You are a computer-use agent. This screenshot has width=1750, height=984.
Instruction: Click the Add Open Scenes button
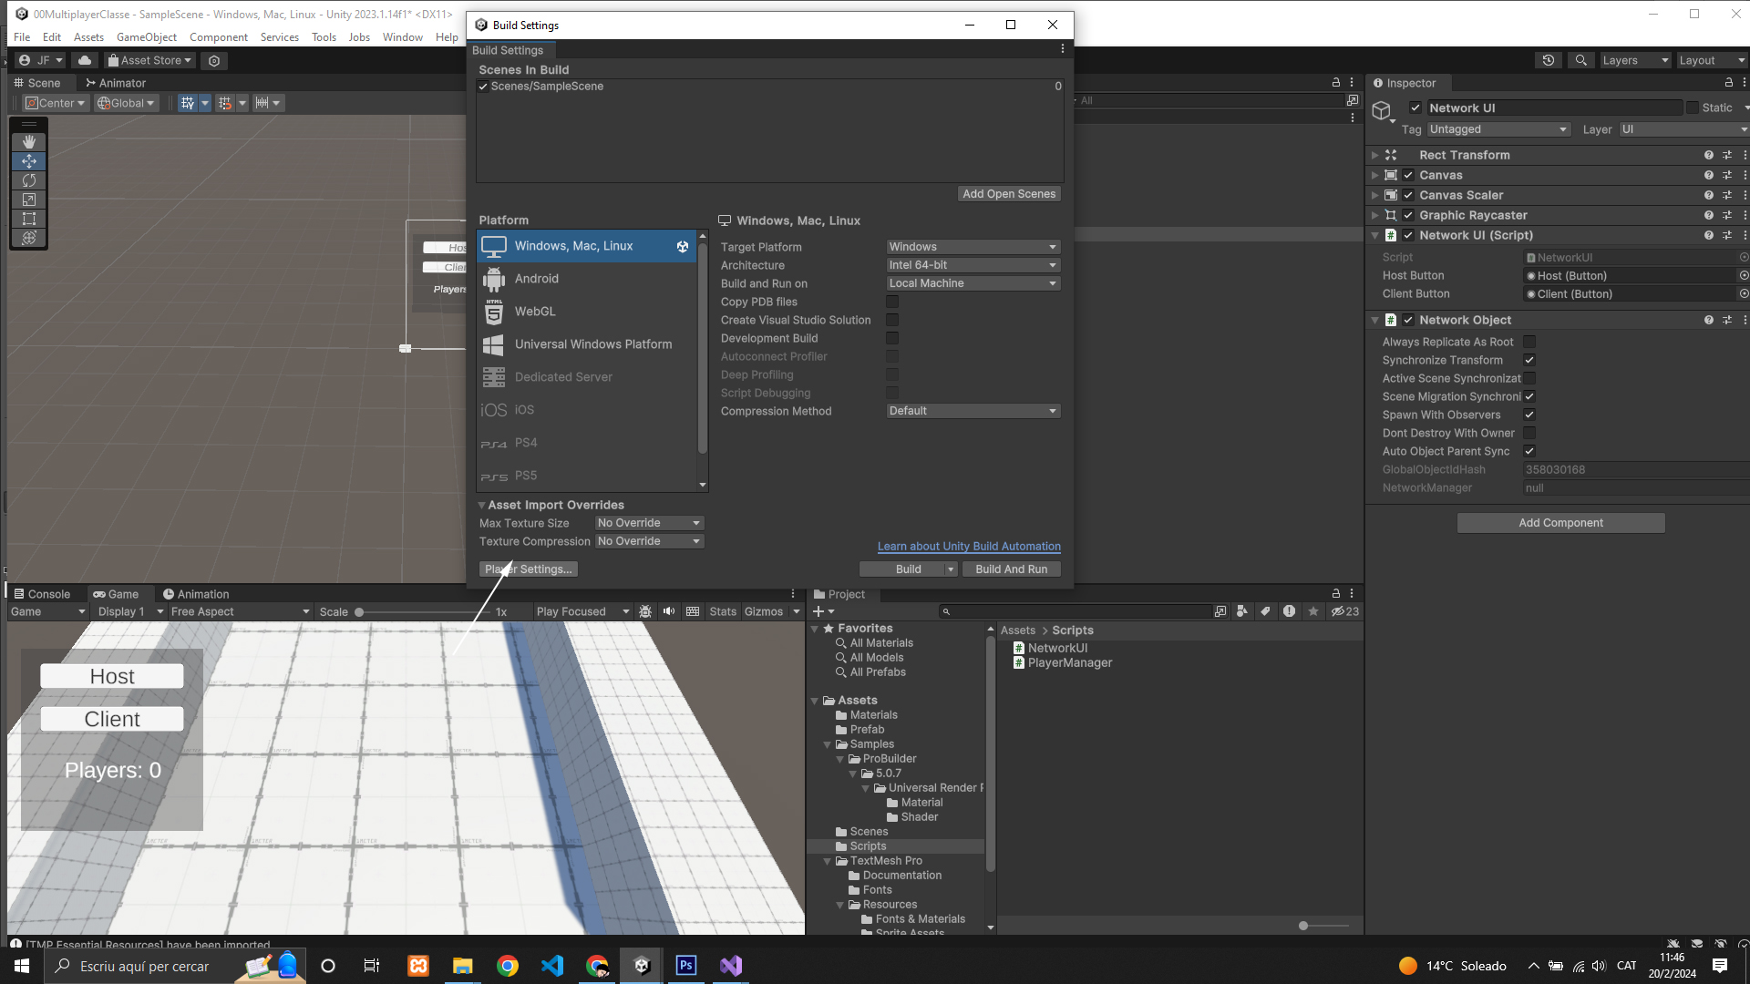pos(1009,194)
